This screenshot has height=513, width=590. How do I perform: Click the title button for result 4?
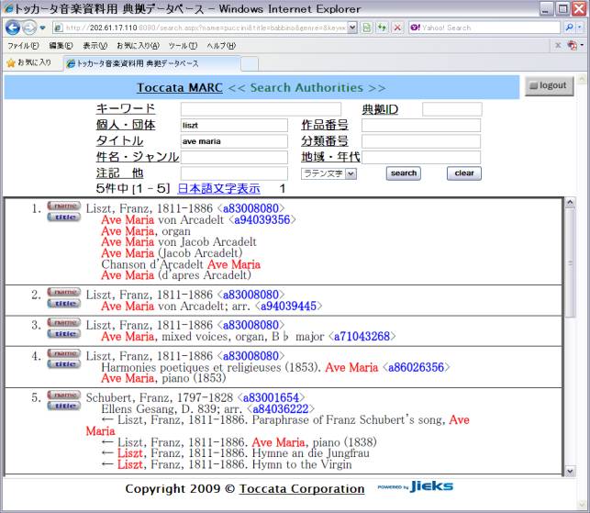(x=64, y=364)
